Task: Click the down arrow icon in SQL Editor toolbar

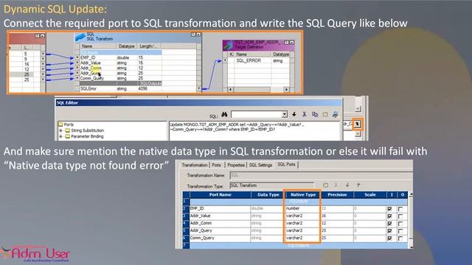Action: 294,115
